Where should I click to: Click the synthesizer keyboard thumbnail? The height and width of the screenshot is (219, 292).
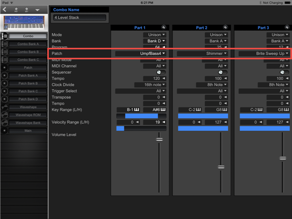[24, 23]
